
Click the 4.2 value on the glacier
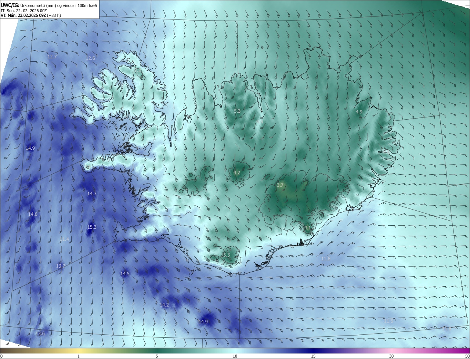(x=237, y=173)
